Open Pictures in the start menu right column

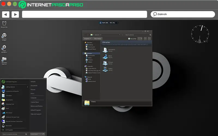click(x=33, y=90)
